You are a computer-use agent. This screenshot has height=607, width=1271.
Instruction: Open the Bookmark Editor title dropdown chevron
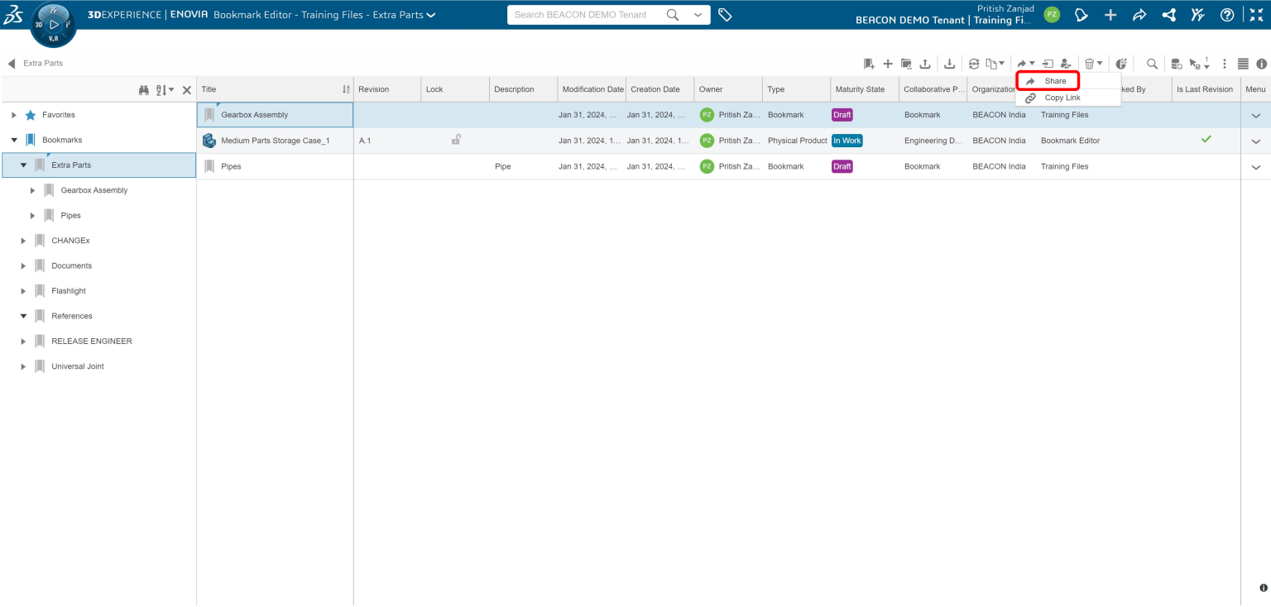(430, 15)
